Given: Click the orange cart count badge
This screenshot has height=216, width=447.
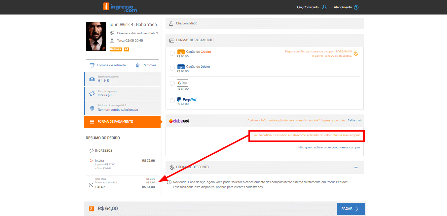Looking at the screenshot, I should tap(91, 209).
